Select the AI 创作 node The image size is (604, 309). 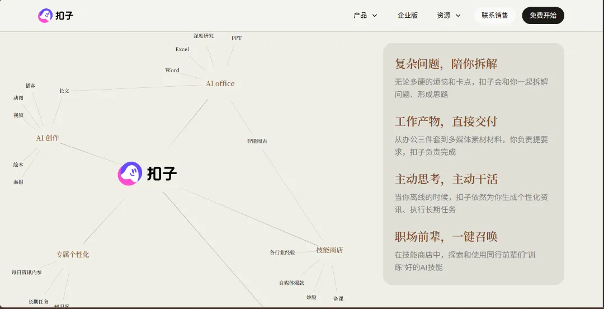(48, 138)
